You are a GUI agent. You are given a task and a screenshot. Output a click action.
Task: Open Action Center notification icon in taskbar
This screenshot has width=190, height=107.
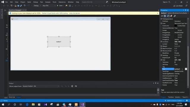tap(186, 104)
